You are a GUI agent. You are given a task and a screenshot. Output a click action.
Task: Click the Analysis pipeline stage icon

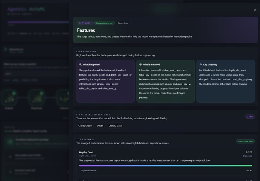pos(9,98)
